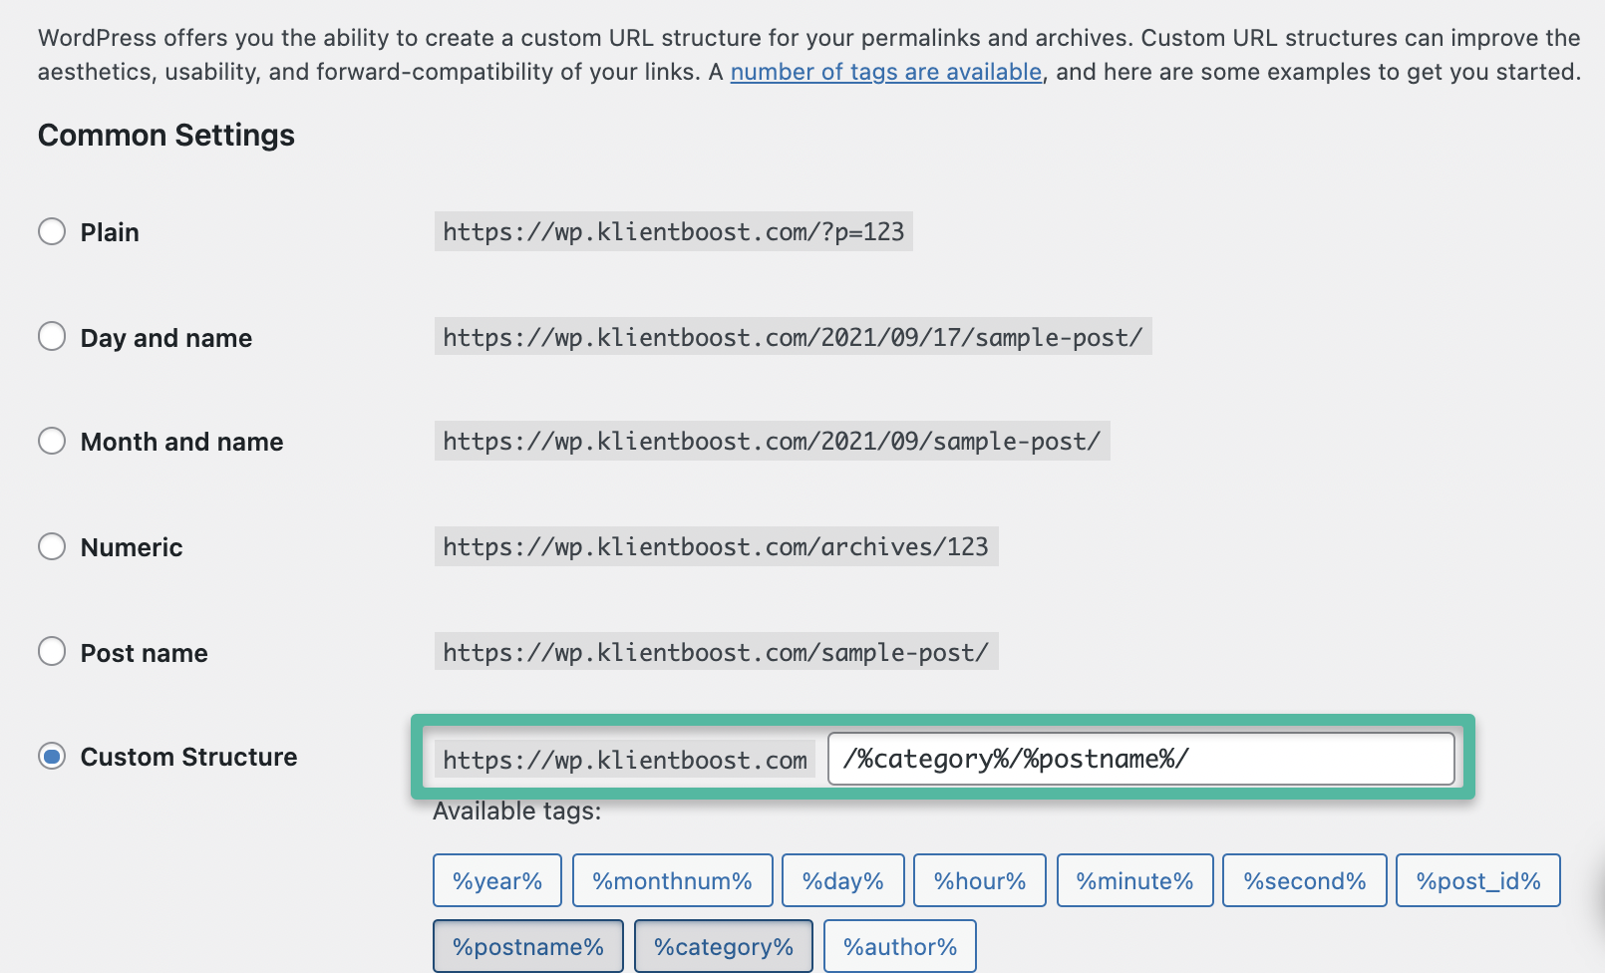The width and height of the screenshot is (1605, 973).
Task: Insert the %post_id% tag
Action: (x=1478, y=880)
